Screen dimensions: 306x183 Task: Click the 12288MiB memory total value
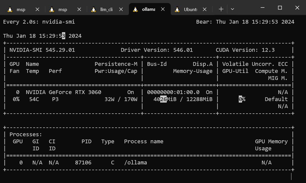tap(199, 99)
